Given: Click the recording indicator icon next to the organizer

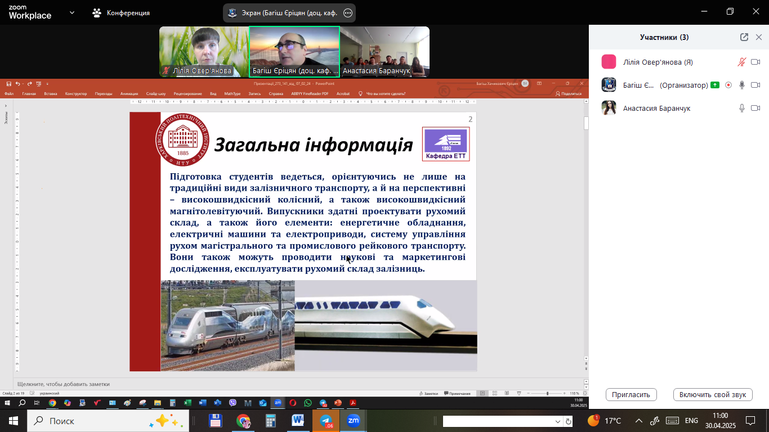Looking at the screenshot, I should click(728, 85).
